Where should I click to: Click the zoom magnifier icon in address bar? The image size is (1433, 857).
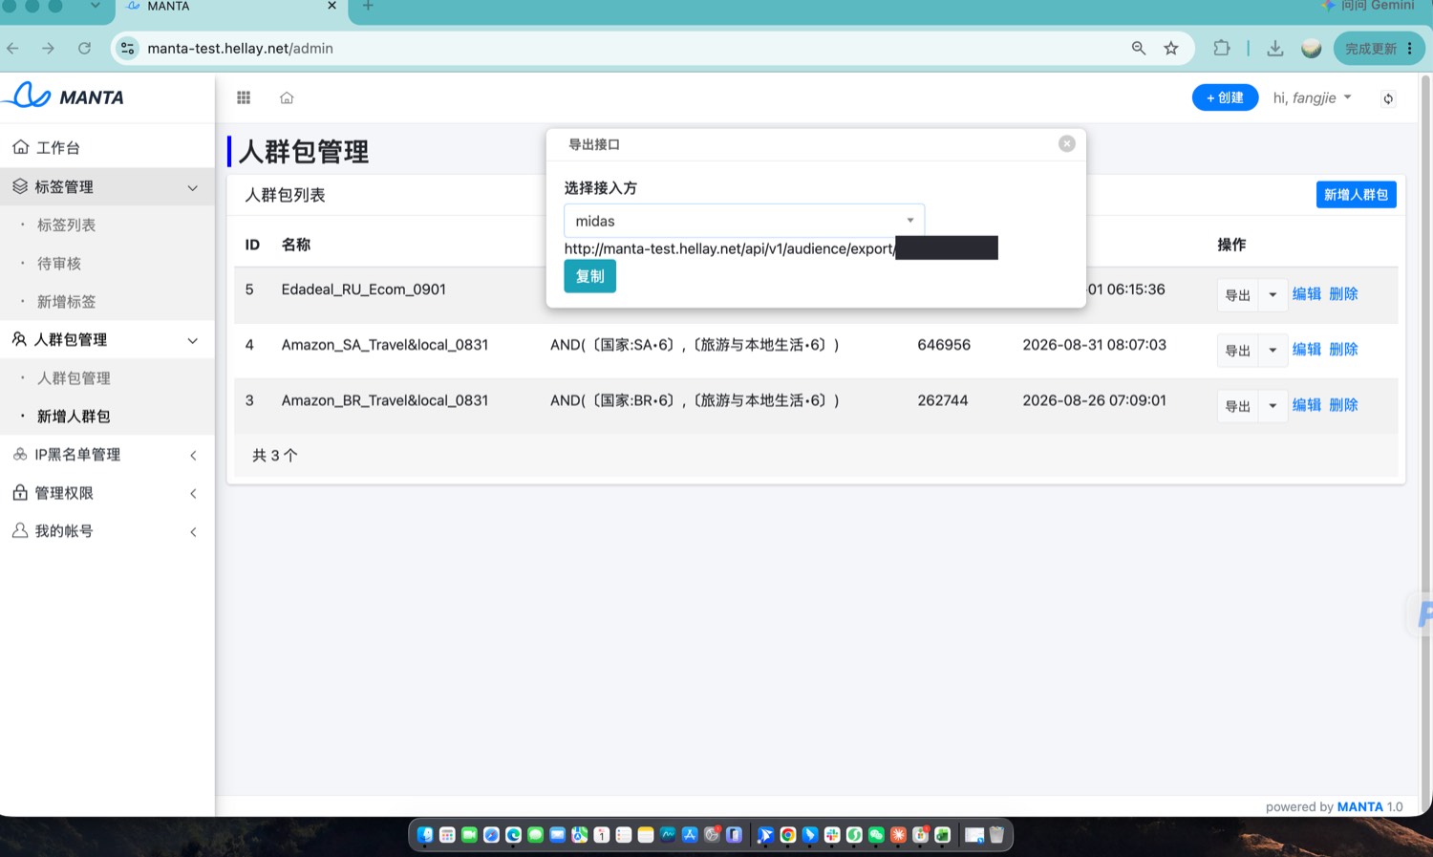pyautogui.click(x=1139, y=48)
